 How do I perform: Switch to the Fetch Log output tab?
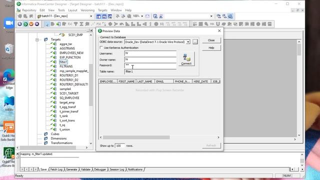(56, 169)
